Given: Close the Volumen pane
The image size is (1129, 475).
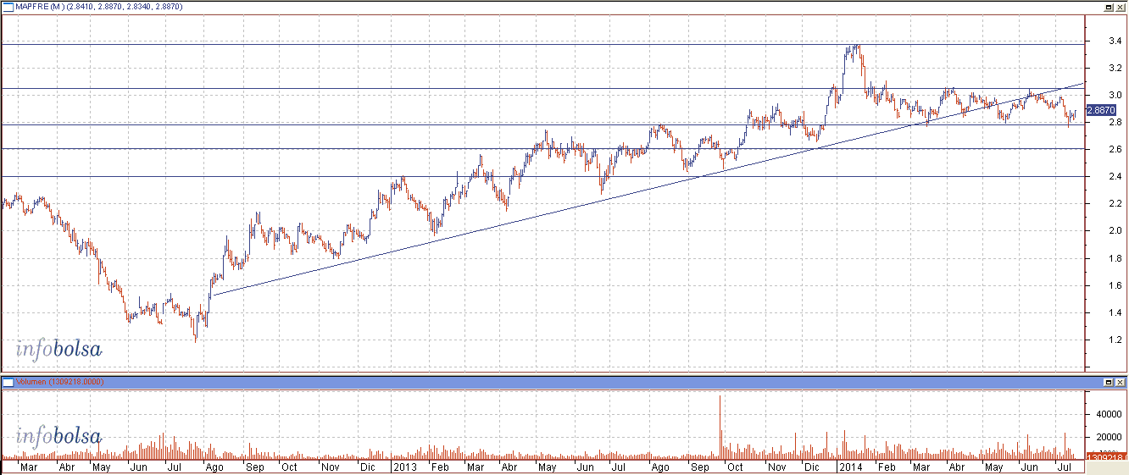Looking at the screenshot, I should (x=1120, y=383).
